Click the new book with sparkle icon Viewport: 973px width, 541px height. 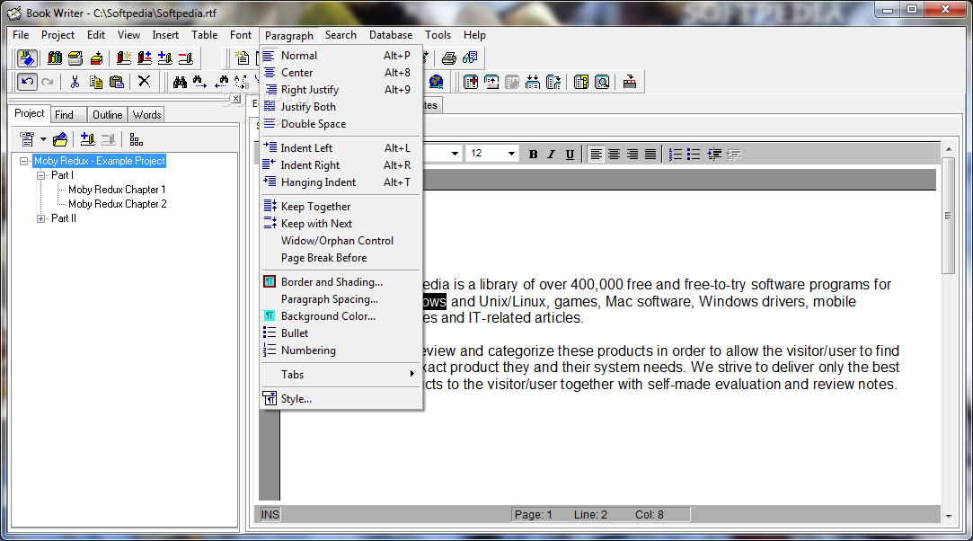[x=123, y=58]
